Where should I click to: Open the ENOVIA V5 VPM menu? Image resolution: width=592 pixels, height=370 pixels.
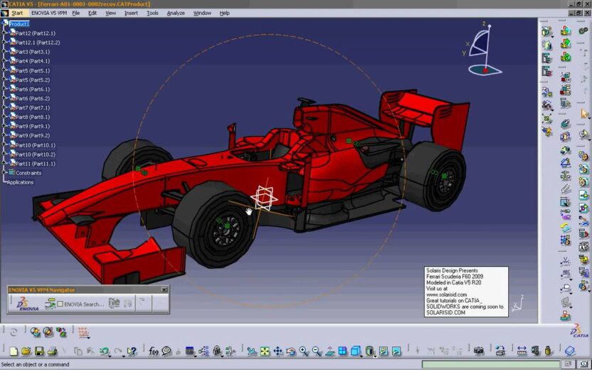(x=49, y=13)
